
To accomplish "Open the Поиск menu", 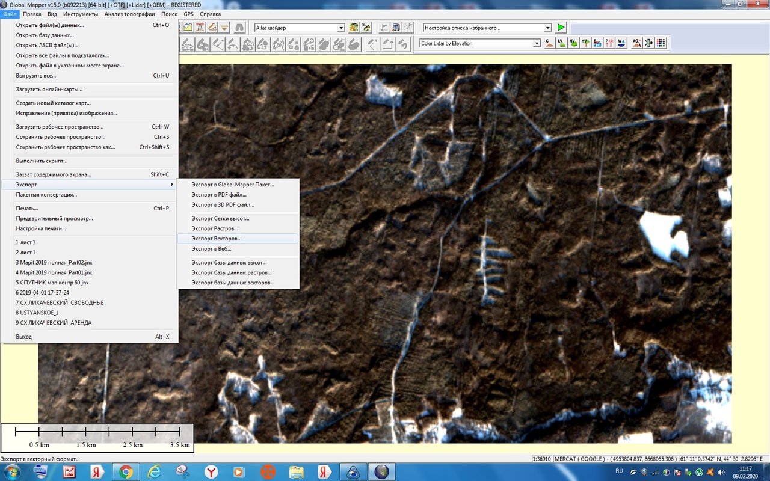I will (x=170, y=14).
